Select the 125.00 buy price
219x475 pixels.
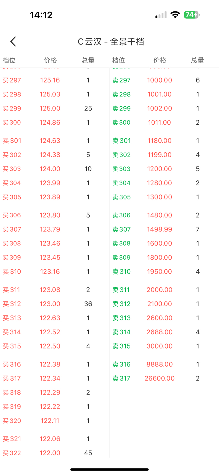tap(50, 108)
